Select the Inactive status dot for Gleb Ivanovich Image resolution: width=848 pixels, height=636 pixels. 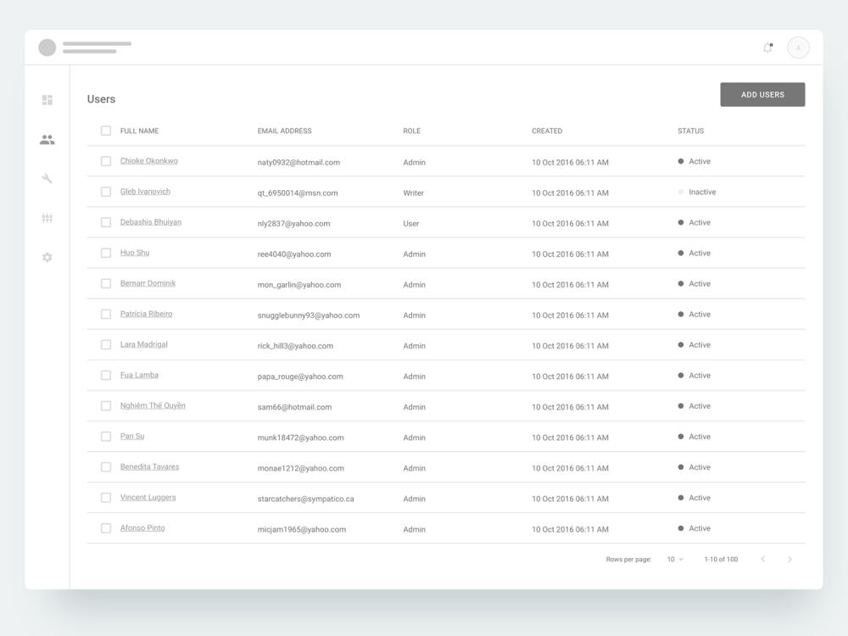pyautogui.click(x=679, y=192)
